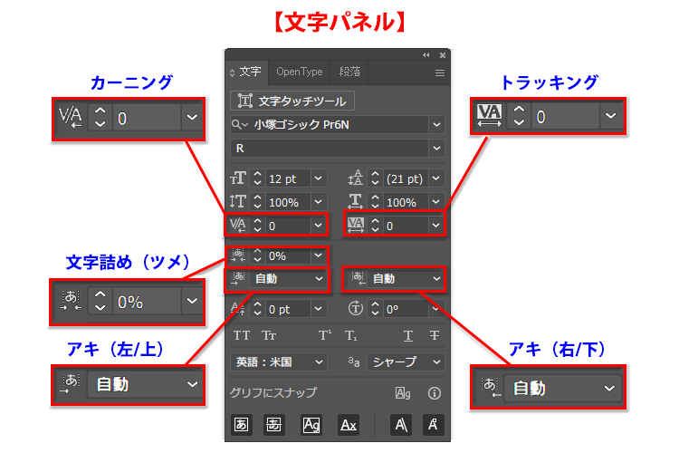This screenshot has width=679, height=453.
Task: Open the enlarged トラッキング dropdown arrow
Action: (611, 116)
